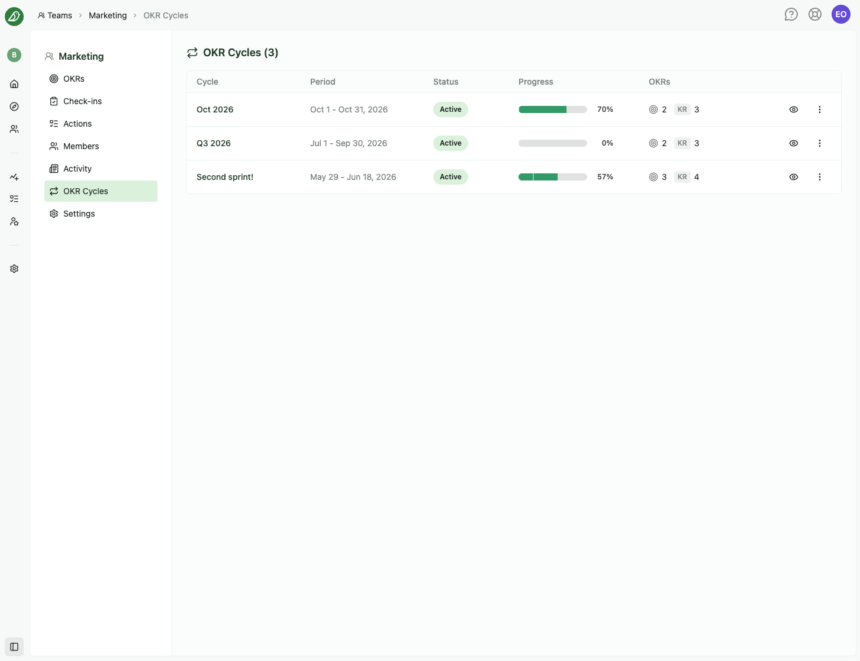This screenshot has height=661, width=860.
Task: Open the Q3 2026 cycle
Action: (214, 143)
